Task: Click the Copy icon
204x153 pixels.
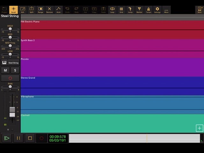Action: coord(94,10)
